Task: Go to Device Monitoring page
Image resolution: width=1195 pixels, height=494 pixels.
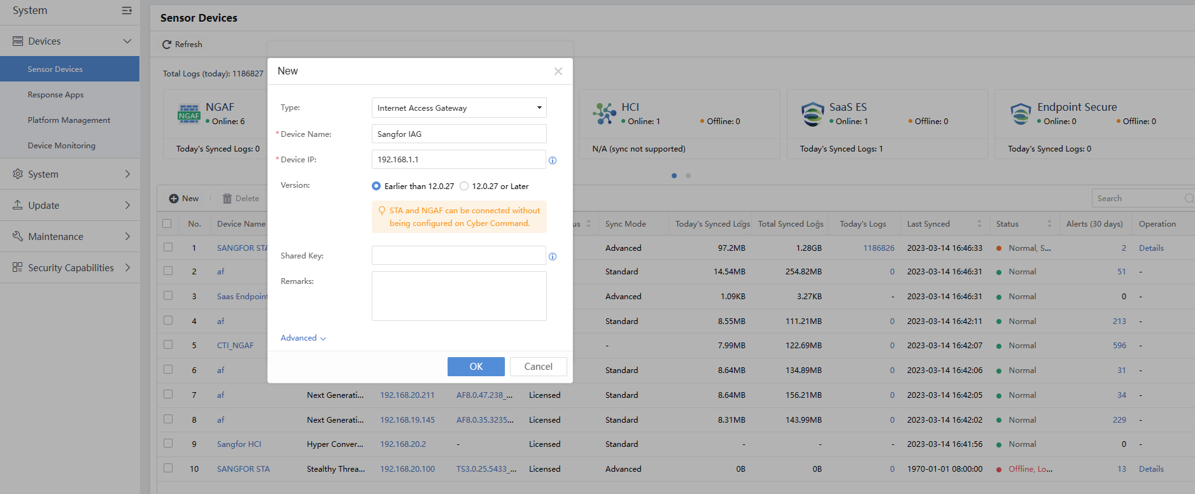Action: pyautogui.click(x=61, y=146)
